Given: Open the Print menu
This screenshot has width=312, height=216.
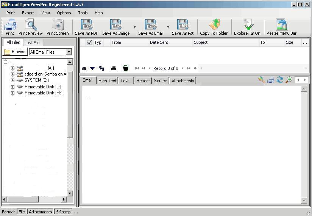Looking at the screenshot, I should click(11, 13).
